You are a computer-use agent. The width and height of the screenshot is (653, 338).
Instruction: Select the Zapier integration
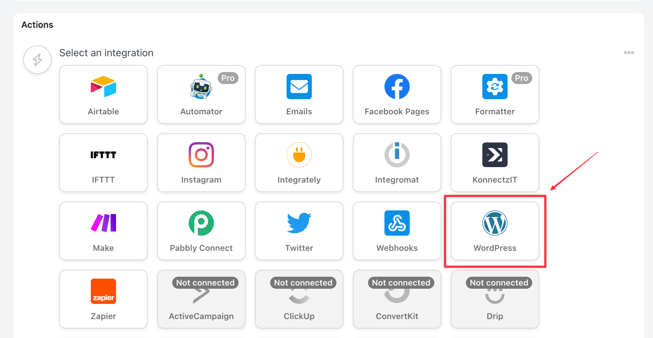click(103, 299)
